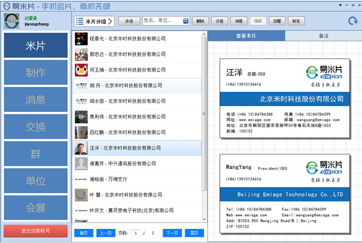Click the contact list scrollbar up arrow
The width and height of the screenshot is (362, 243).
coord(204,34)
